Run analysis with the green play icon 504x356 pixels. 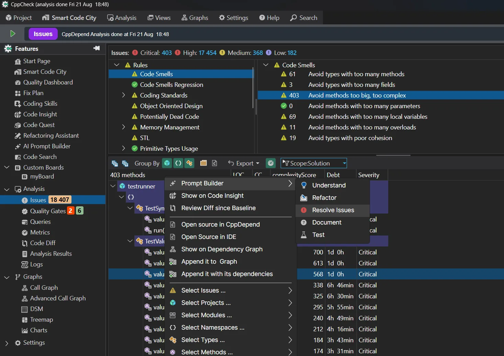[13, 34]
